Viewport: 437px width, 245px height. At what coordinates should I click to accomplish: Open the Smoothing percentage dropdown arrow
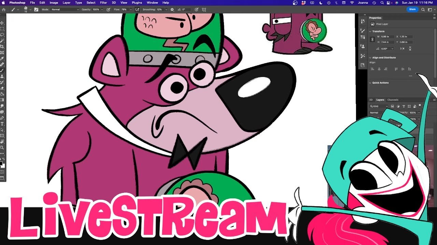click(166, 10)
